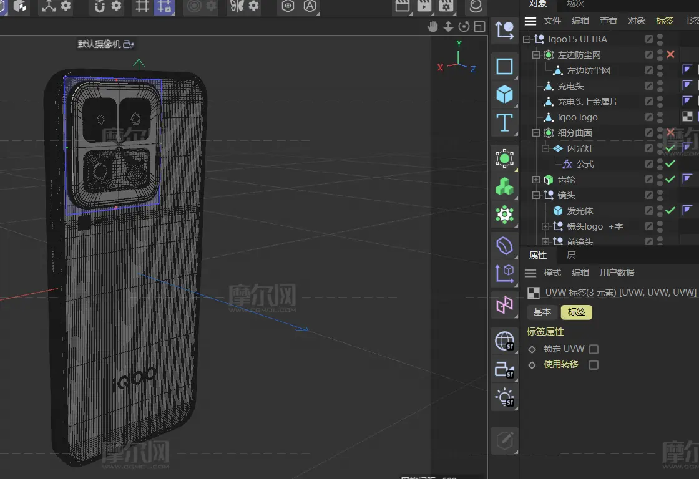
Task: Click the Camera tool with ST badge
Action: (504, 369)
